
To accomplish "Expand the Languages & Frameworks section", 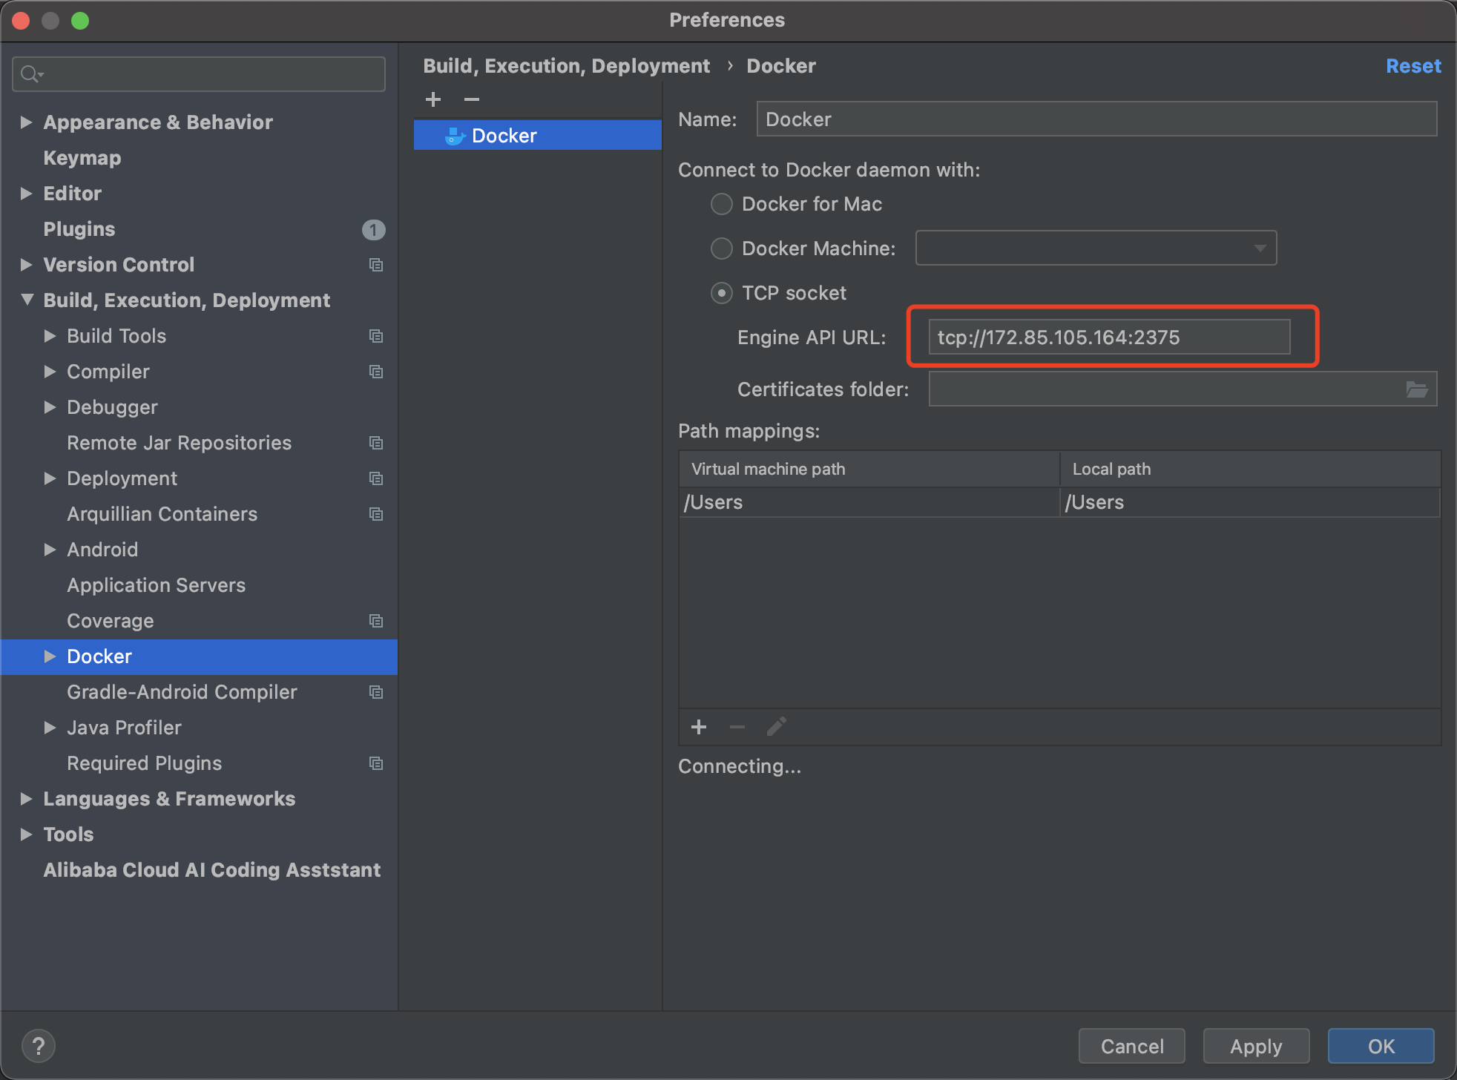I will [26, 799].
